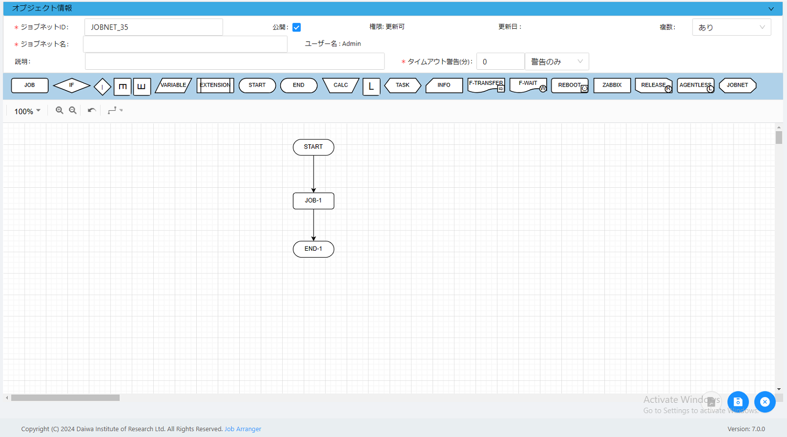
Task: Collapse the オブジェクト情報 panel chevron
Action: pos(771,8)
